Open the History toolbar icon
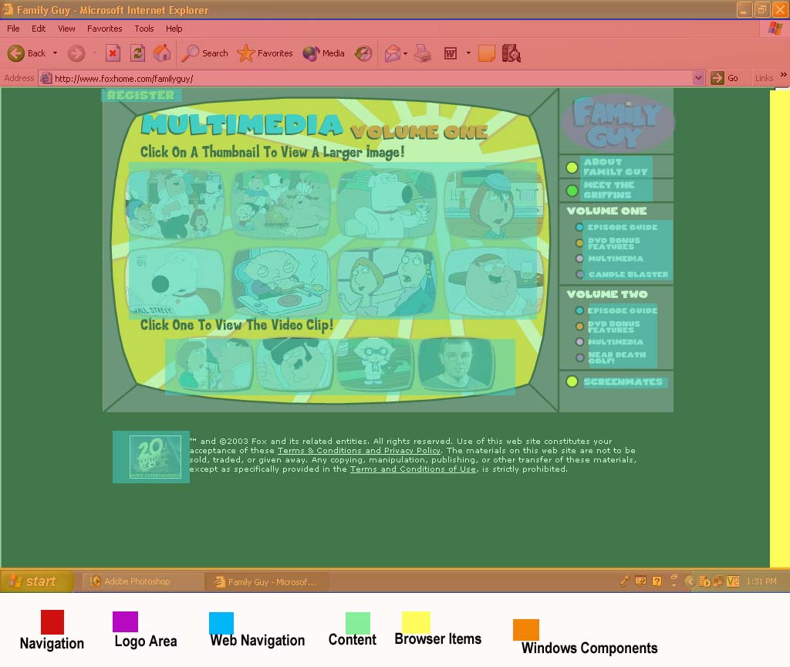Screen dimensions: 790x667 pyautogui.click(x=363, y=53)
